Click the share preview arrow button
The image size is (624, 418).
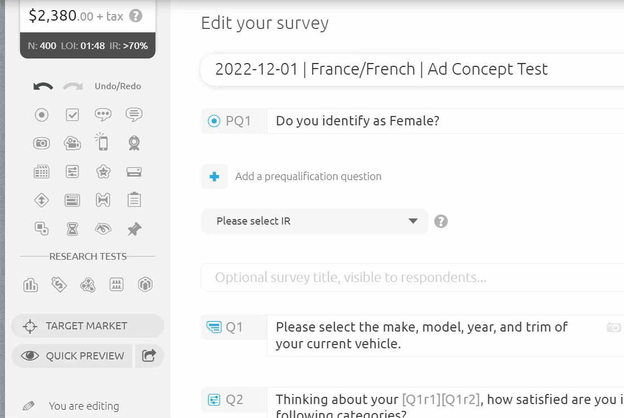[x=149, y=356]
